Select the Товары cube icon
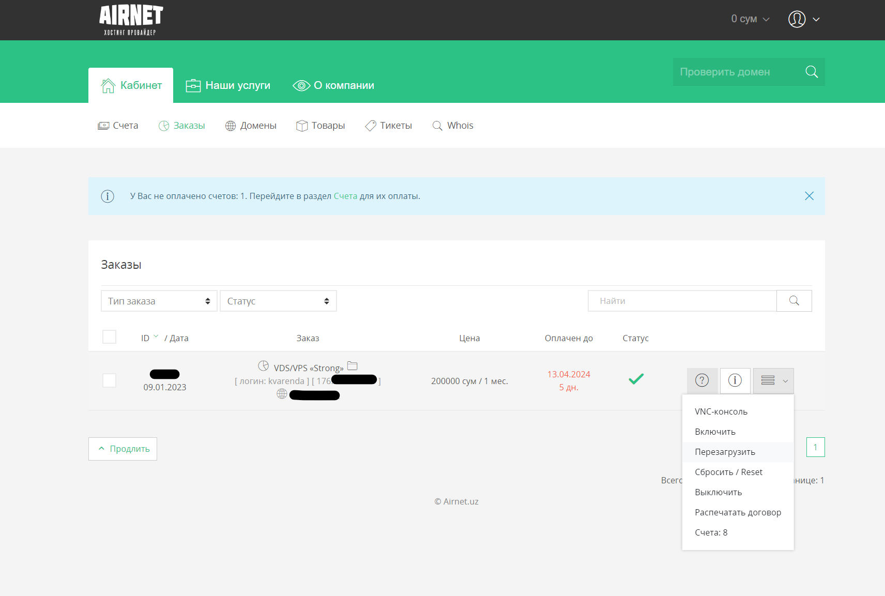This screenshot has width=885, height=596. (302, 125)
